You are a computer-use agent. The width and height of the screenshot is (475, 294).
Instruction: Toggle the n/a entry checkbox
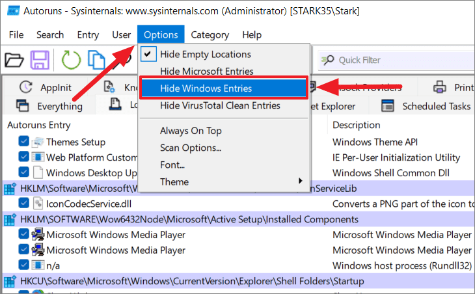(23, 265)
